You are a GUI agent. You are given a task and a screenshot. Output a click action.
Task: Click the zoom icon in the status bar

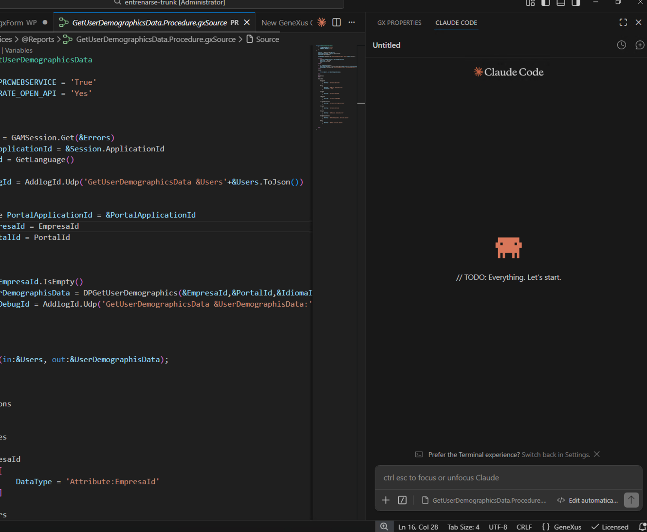(384, 527)
